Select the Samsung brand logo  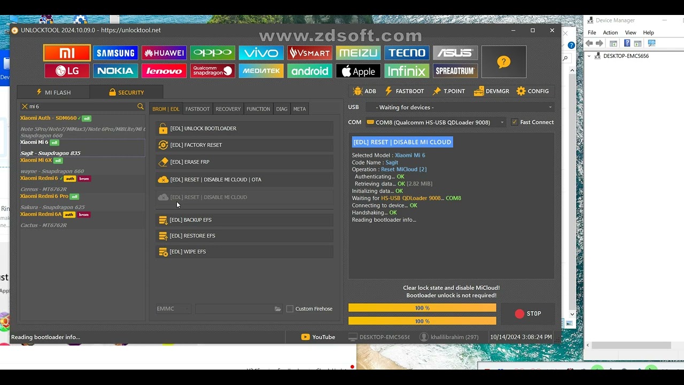click(x=115, y=53)
